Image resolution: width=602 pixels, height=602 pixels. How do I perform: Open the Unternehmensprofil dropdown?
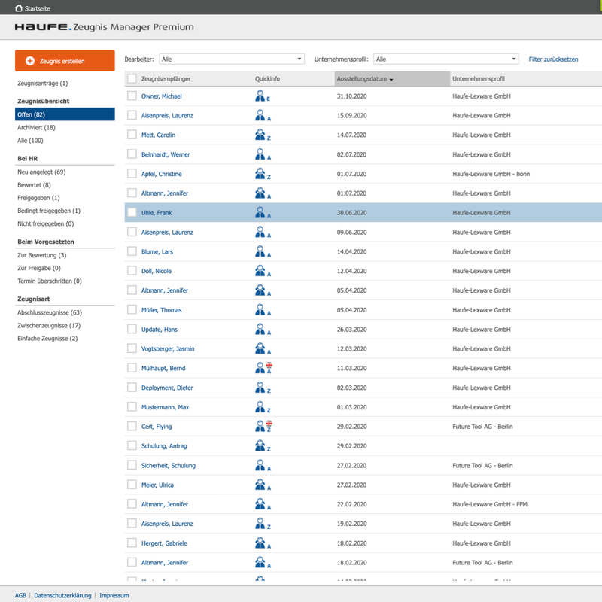pyautogui.click(x=444, y=59)
